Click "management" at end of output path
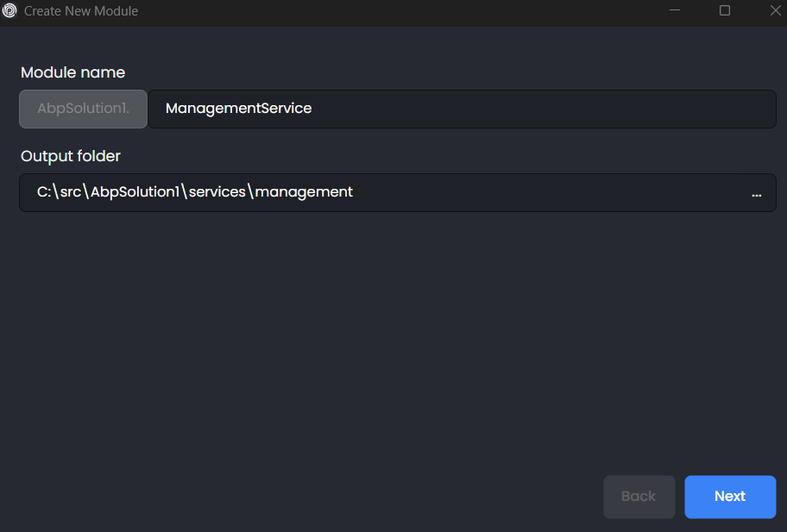This screenshot has width=787, height=532. click(304, 192)
